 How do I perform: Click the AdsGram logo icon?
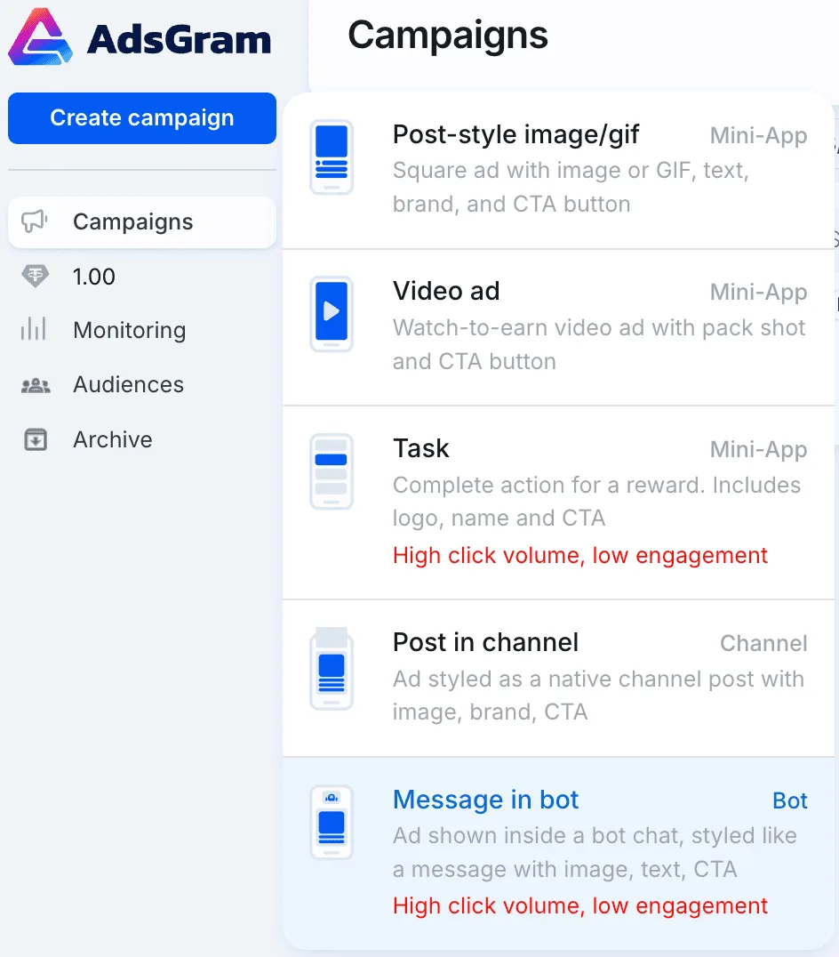(40, 36)
